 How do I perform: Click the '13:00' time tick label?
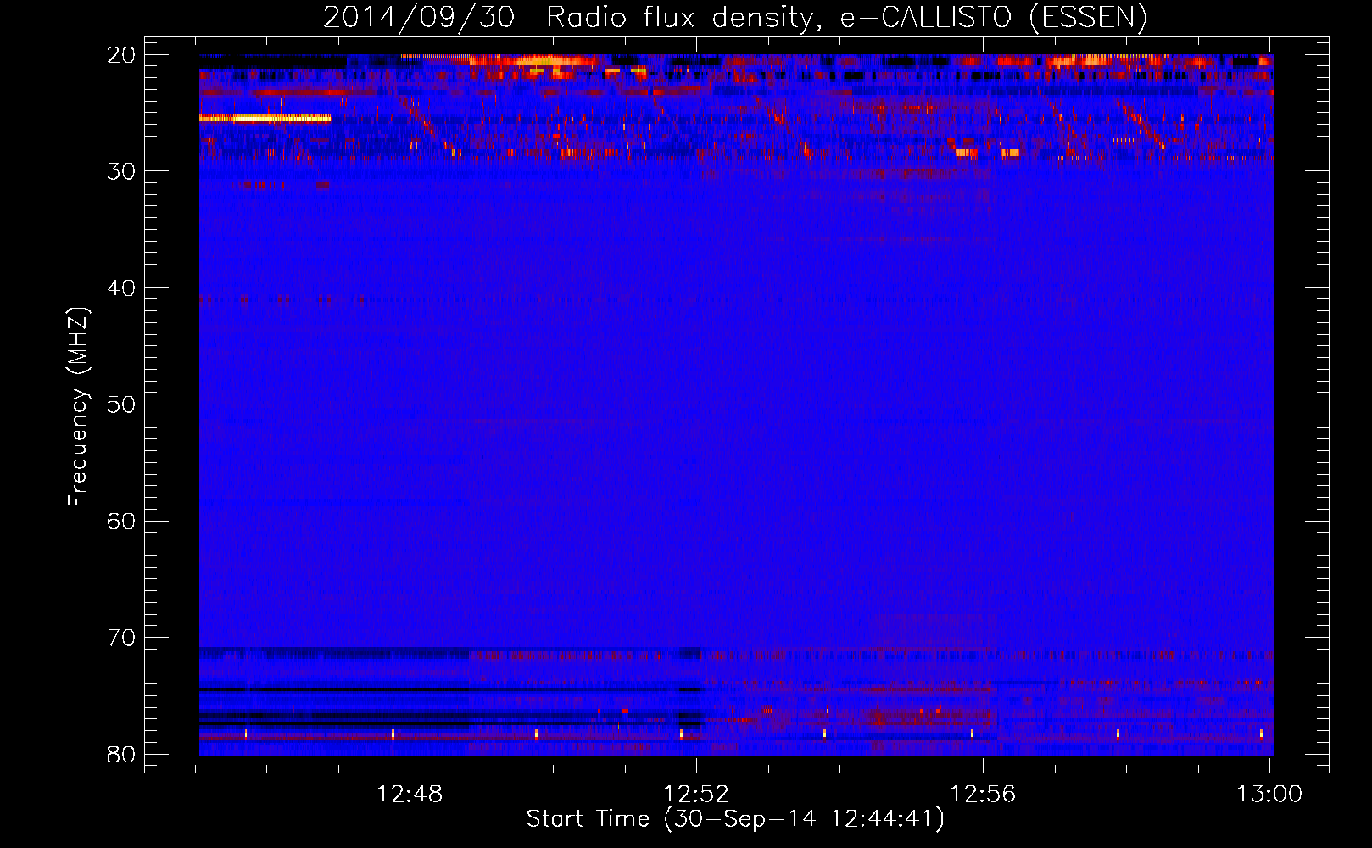pos(1269,794)
